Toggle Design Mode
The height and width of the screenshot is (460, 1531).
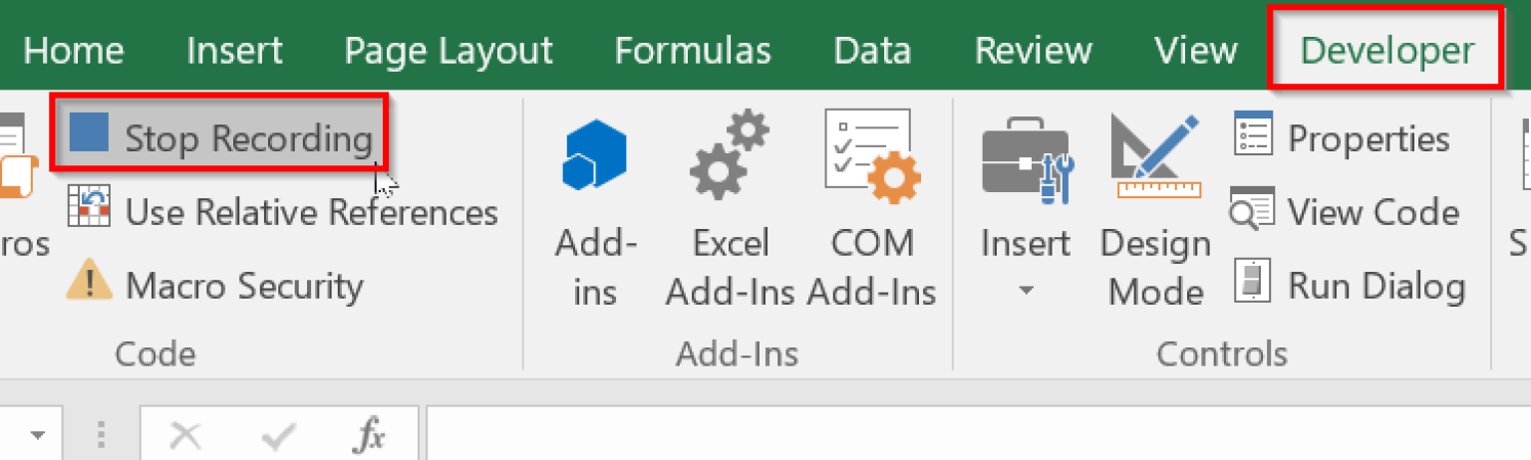pyautogui.click(x=1155, y=209)
